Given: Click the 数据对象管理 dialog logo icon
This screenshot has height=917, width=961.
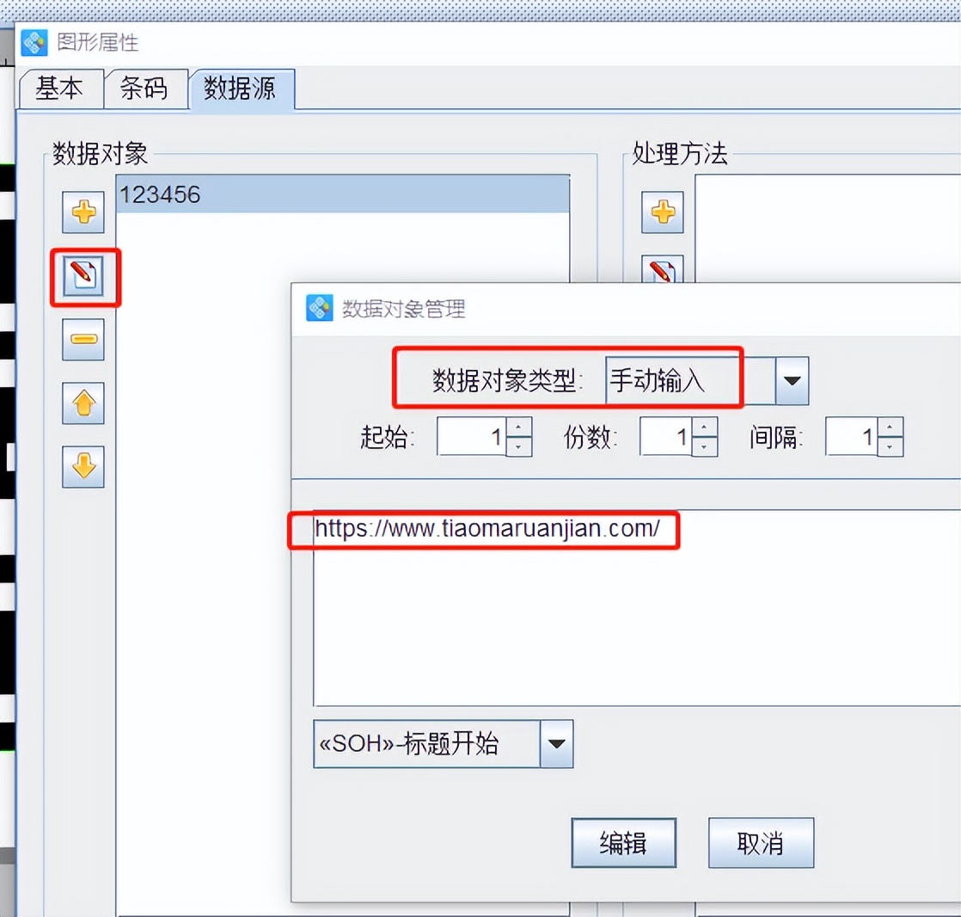Looking at the screenshot, I should click(319, 307).
